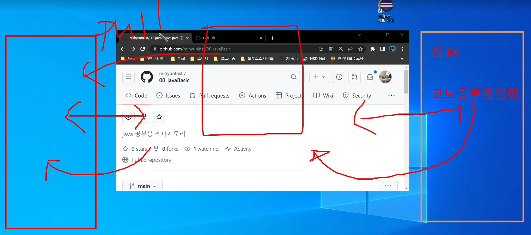Click the page scrollbar thumb
Screen dimensions: 531x235
[406, 82]
